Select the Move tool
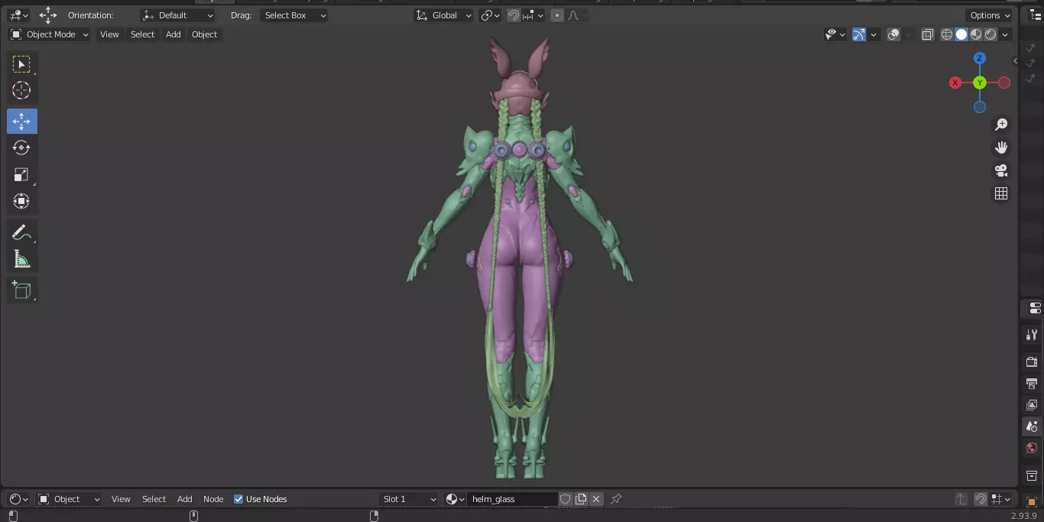 (21, 121)
